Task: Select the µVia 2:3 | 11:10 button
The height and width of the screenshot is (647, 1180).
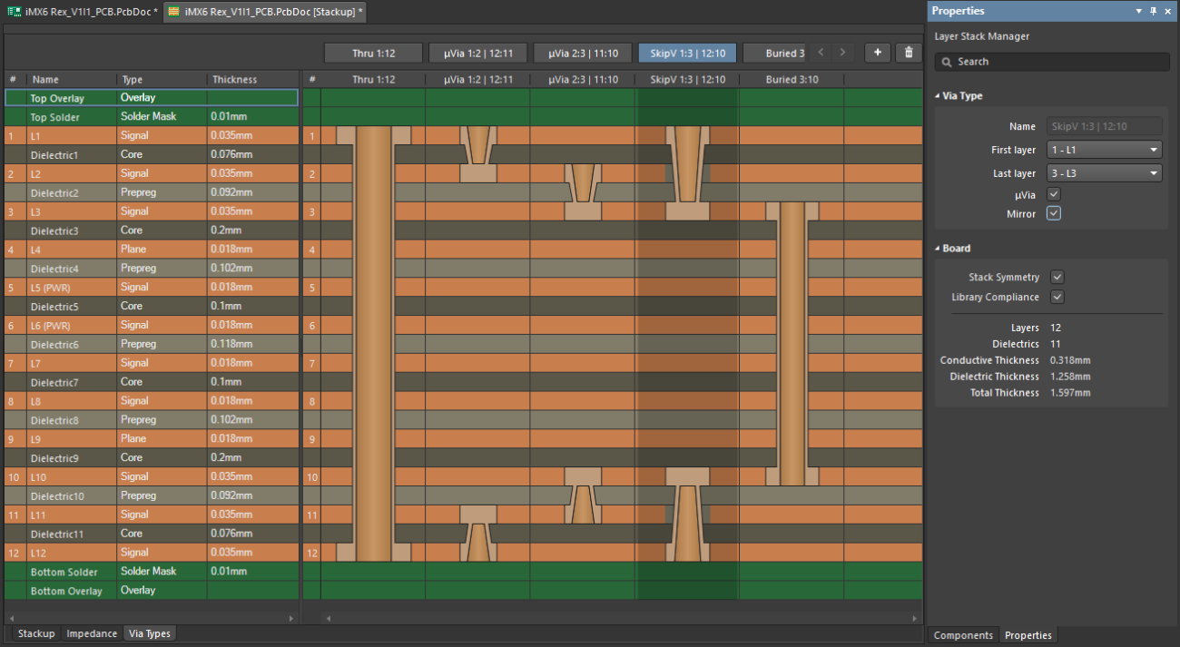Action: coord(583,54)
